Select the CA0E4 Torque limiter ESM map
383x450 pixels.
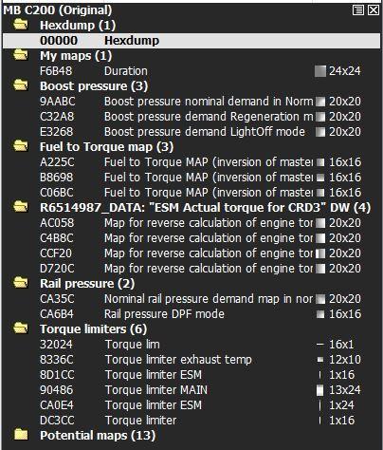191,405
